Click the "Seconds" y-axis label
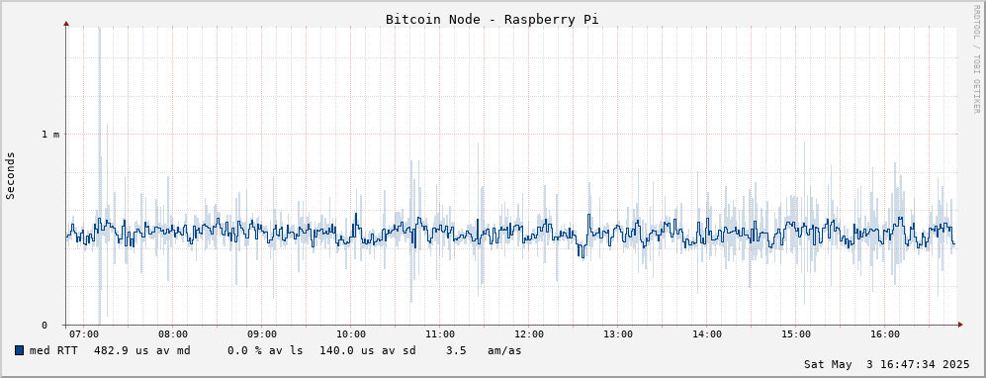Screen dimensions: 986x378 [10, 175]
